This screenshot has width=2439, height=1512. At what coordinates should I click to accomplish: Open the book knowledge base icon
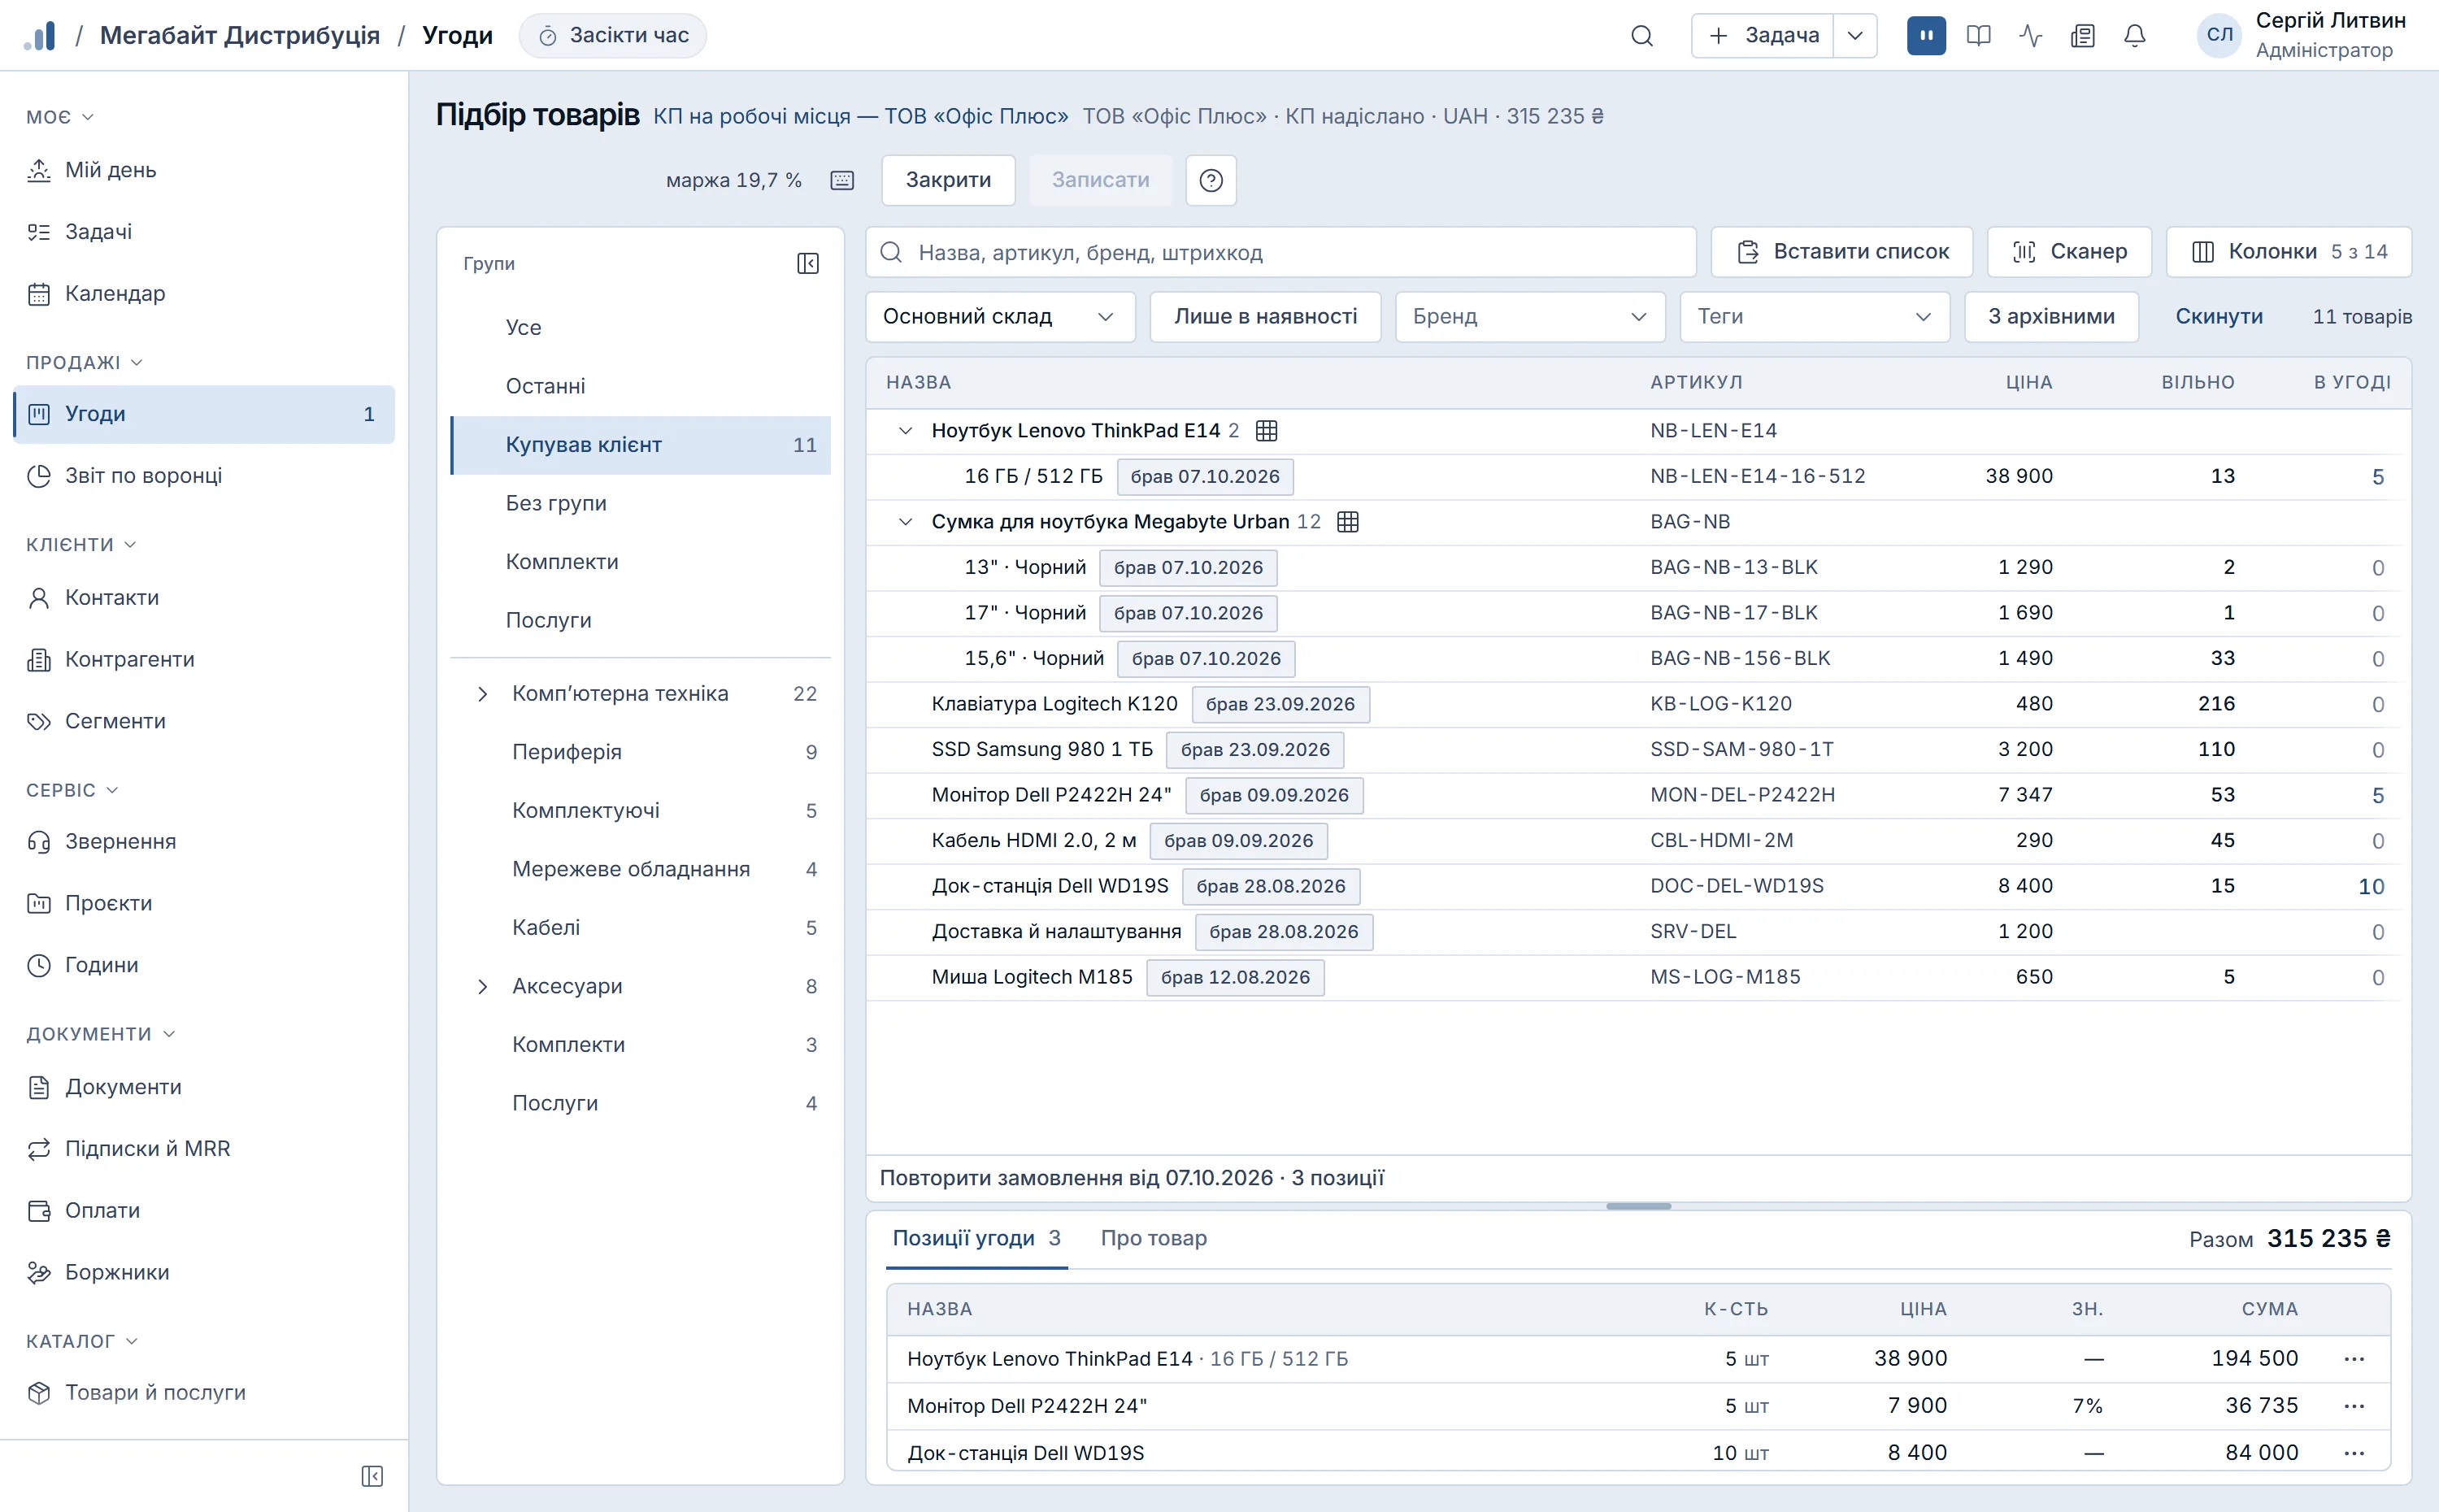point(1978,36)
